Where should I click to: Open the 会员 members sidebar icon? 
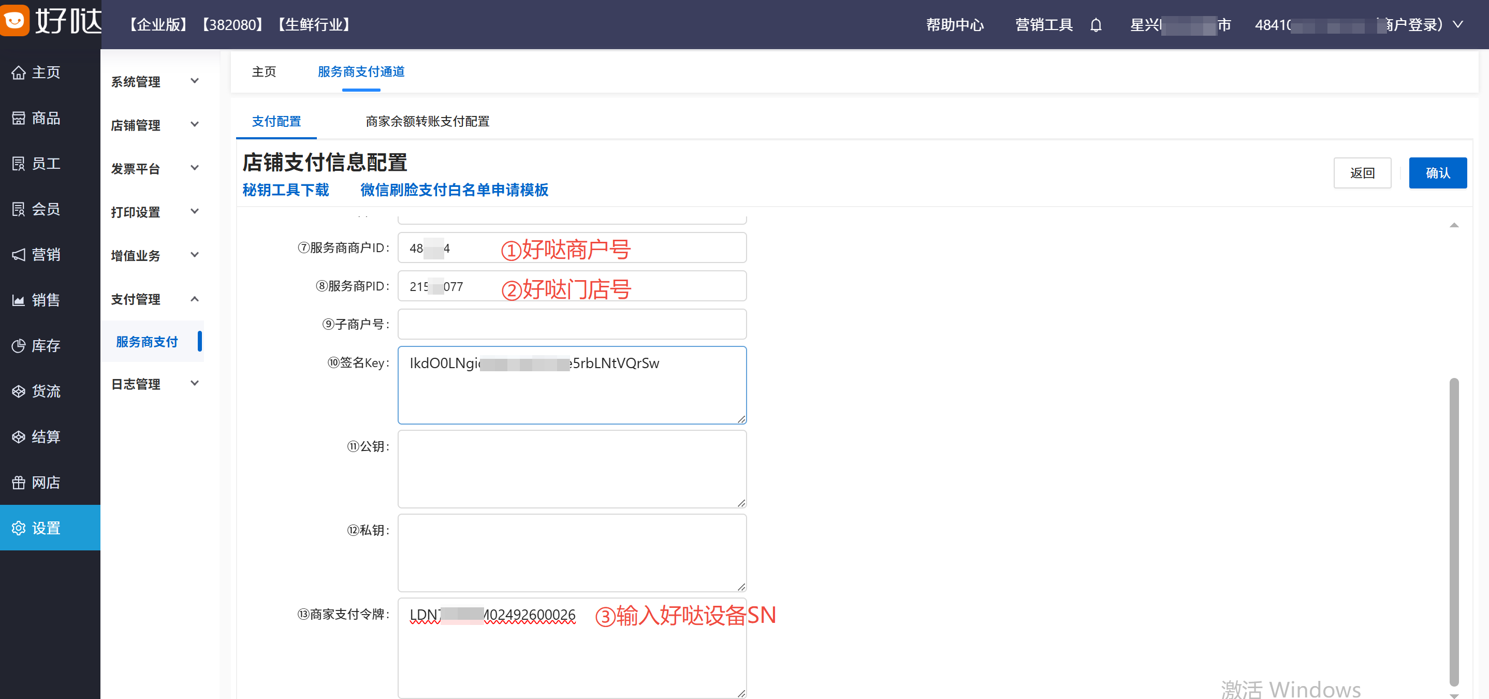coord(19,209)
